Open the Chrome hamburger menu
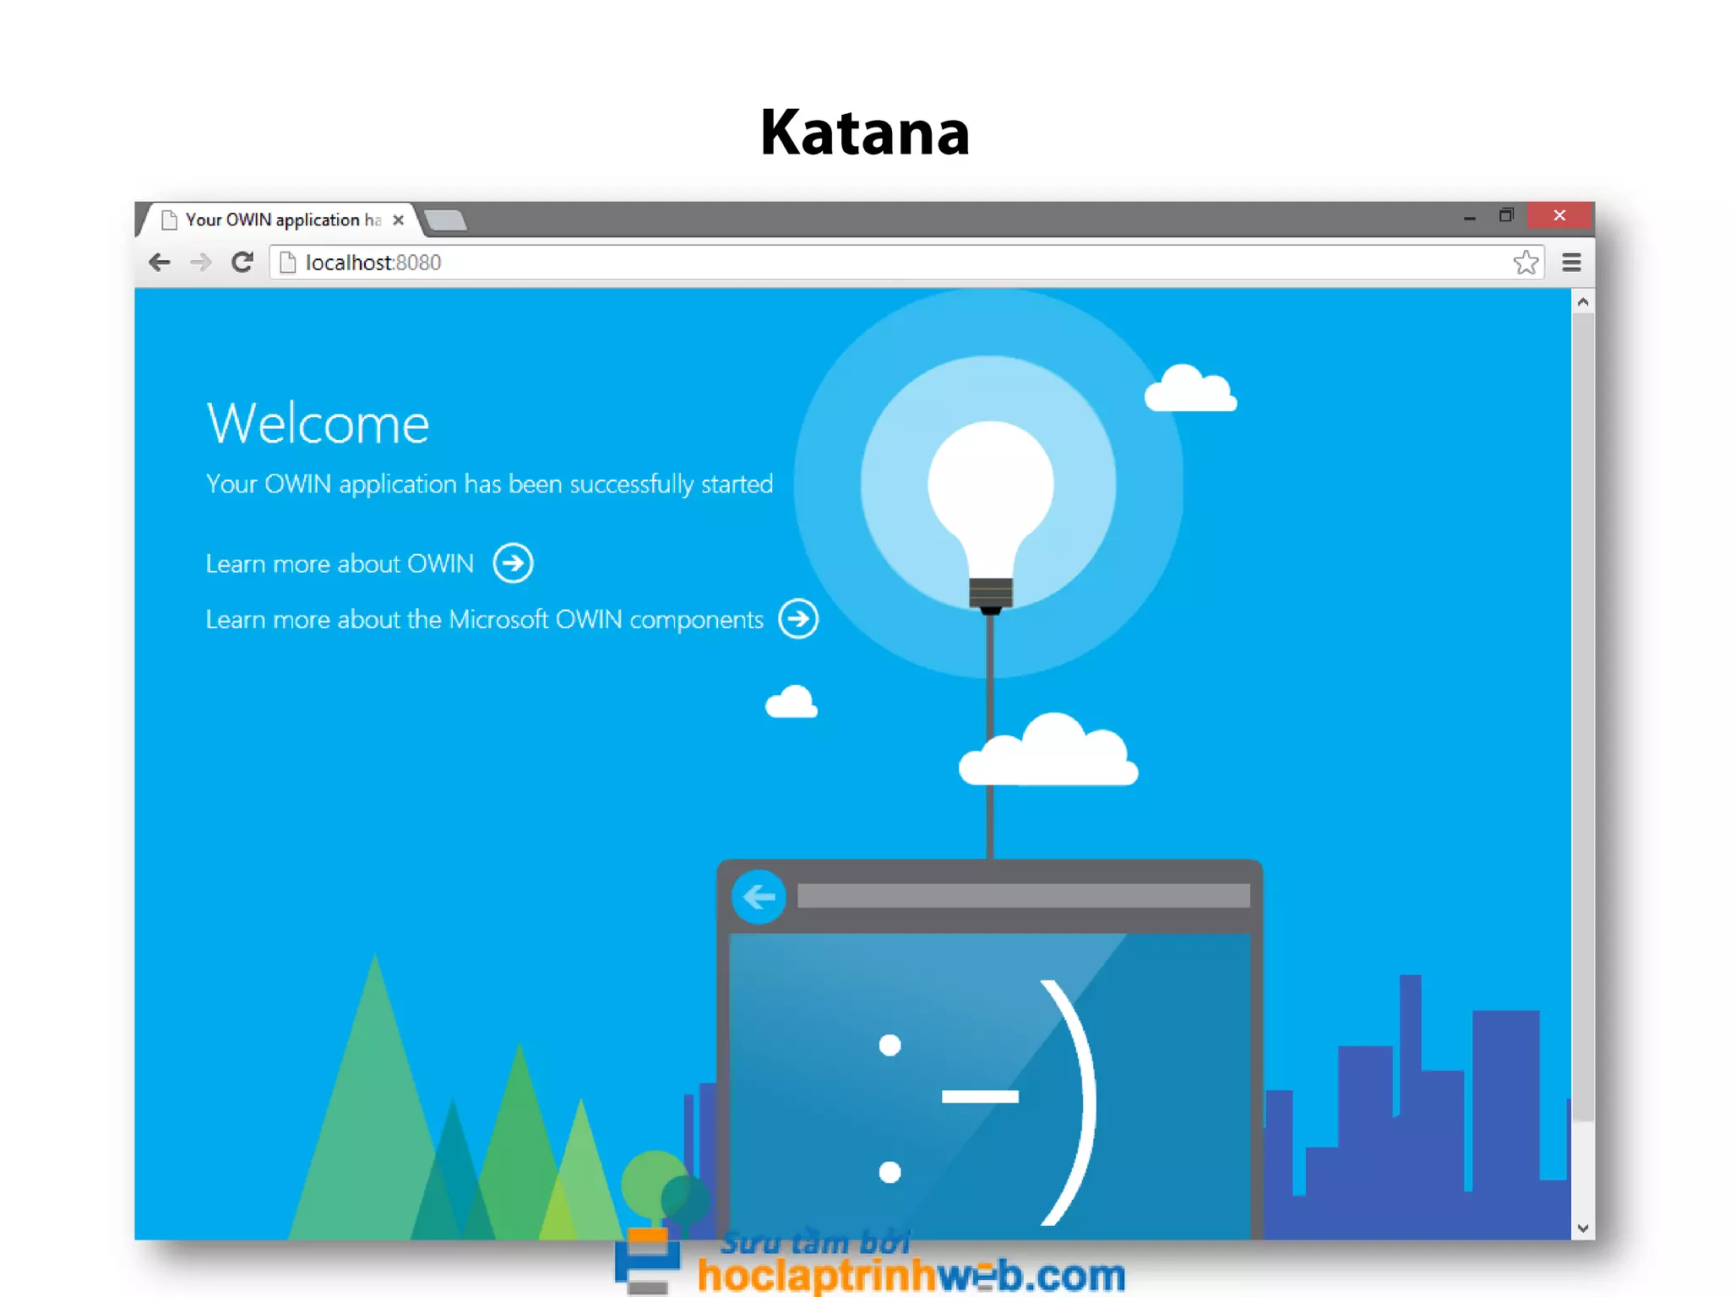 (1571, 263)
